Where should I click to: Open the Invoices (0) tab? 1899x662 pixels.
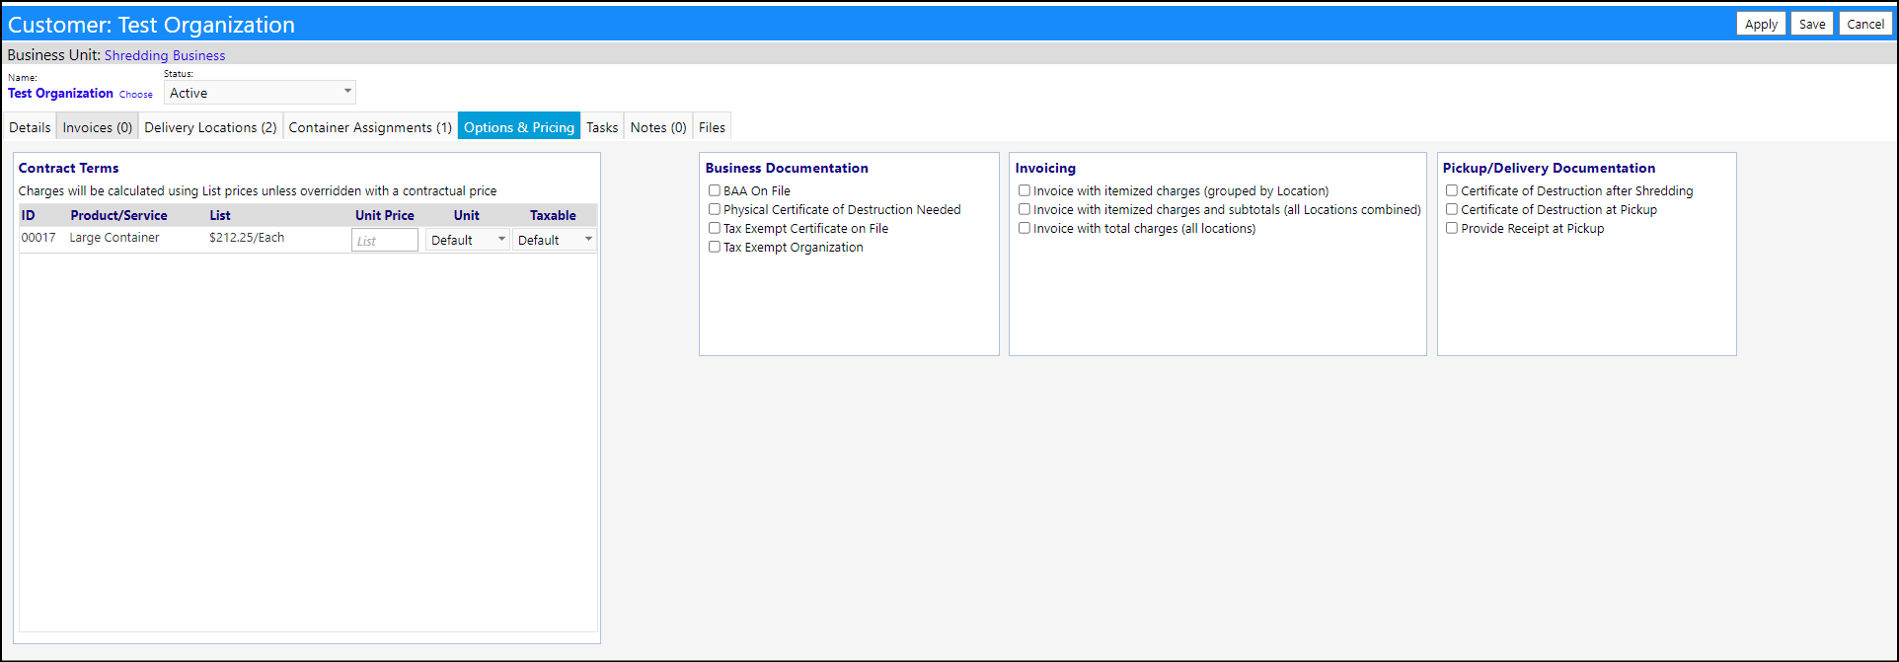[x=98, y=127]
